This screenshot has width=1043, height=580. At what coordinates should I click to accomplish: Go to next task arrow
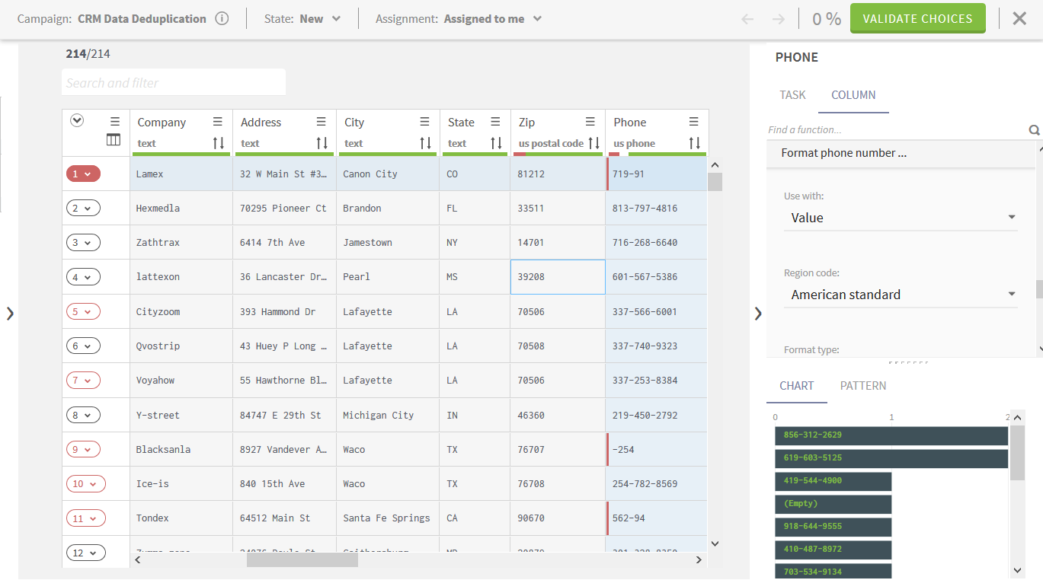pos(778,19)
